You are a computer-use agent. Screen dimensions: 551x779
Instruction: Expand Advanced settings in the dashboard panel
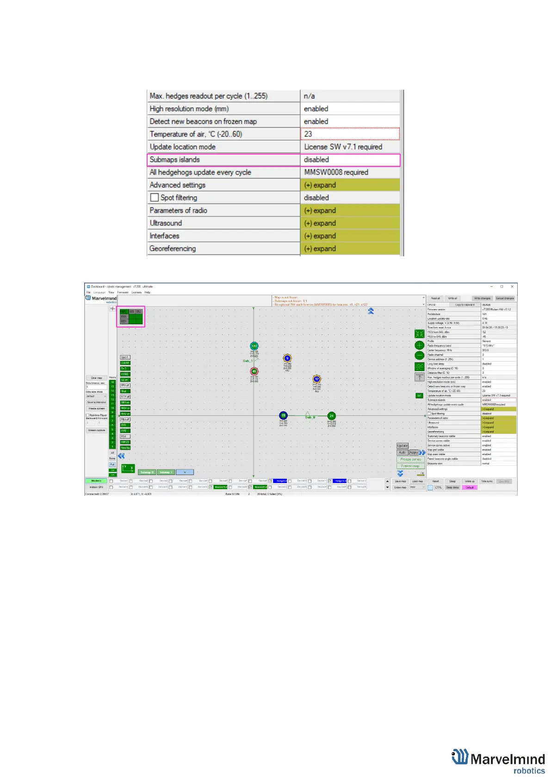click(499, 409)
